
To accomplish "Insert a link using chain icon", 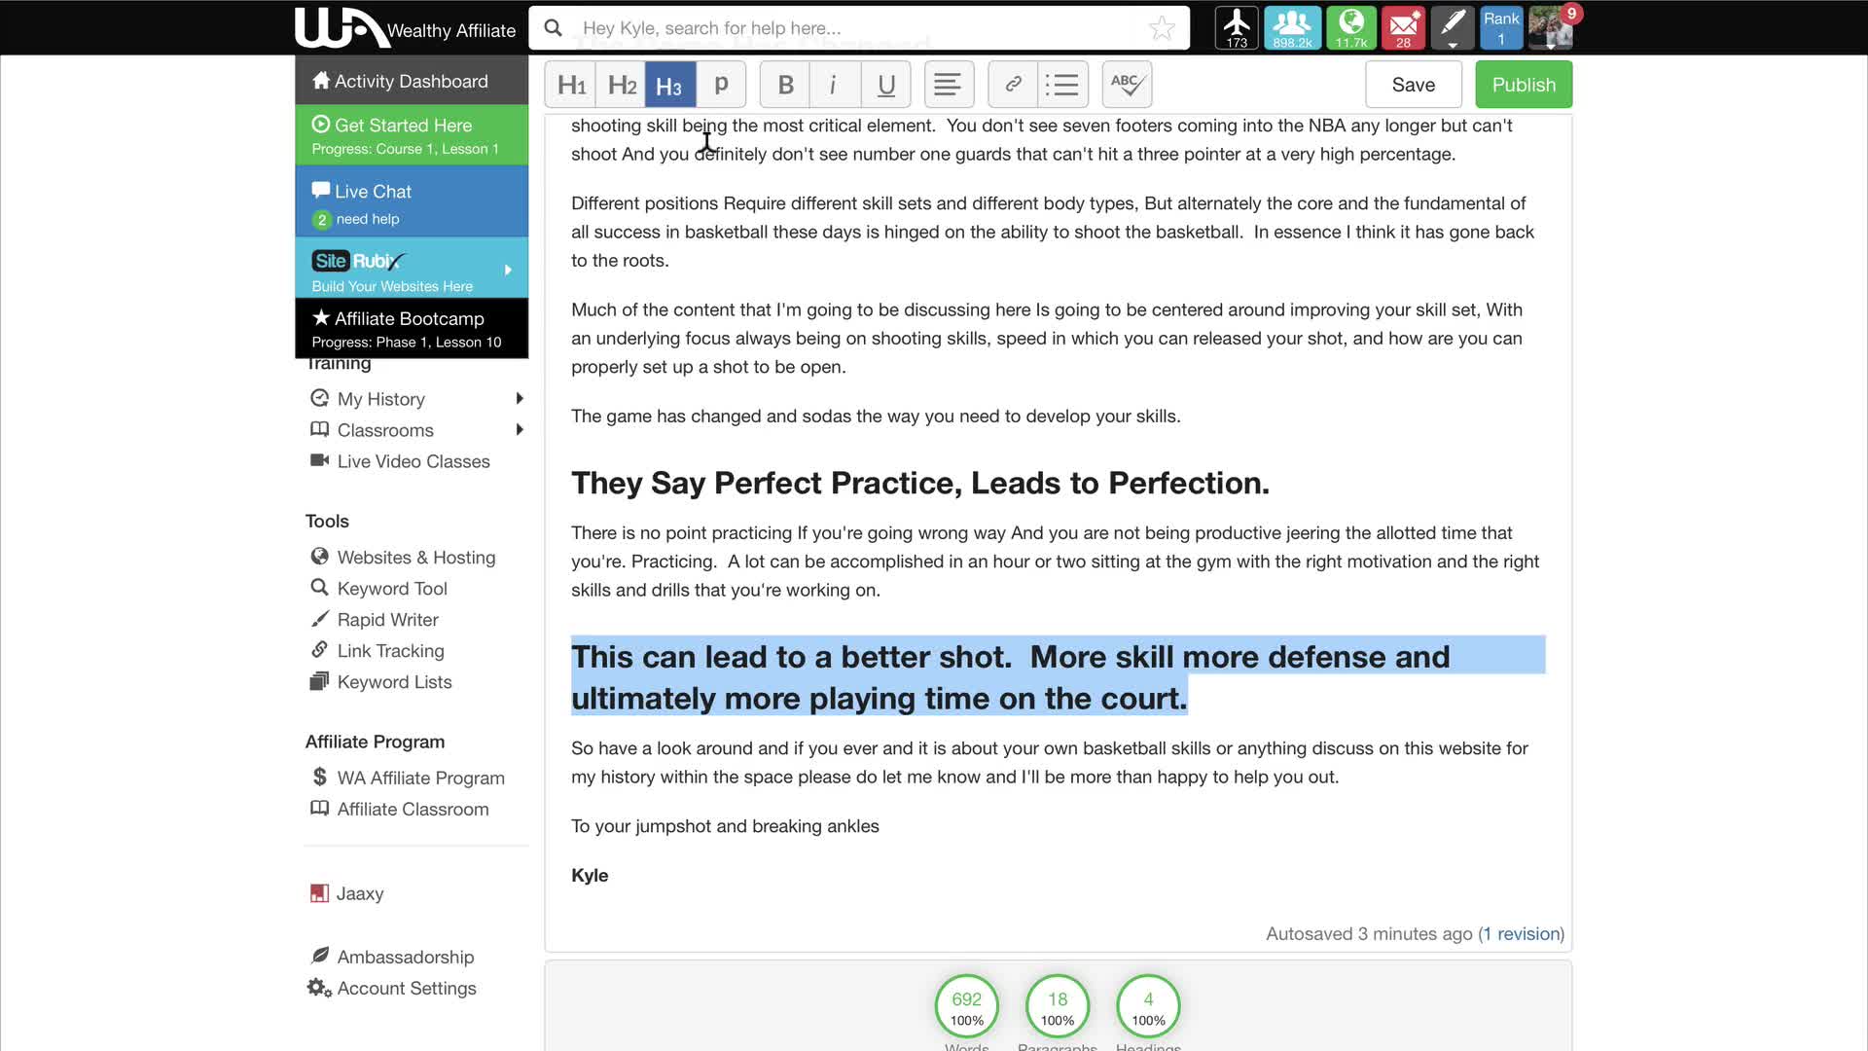I will (x=1013, y=85).
